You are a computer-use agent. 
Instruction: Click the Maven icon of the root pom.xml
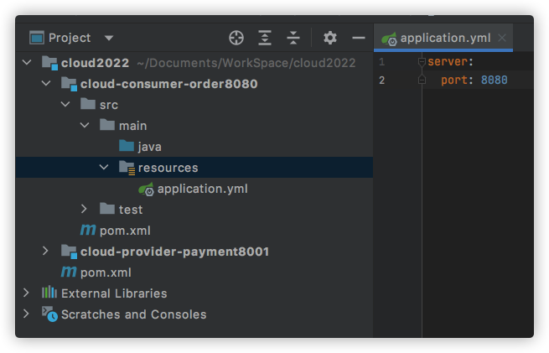coord(69,272)
